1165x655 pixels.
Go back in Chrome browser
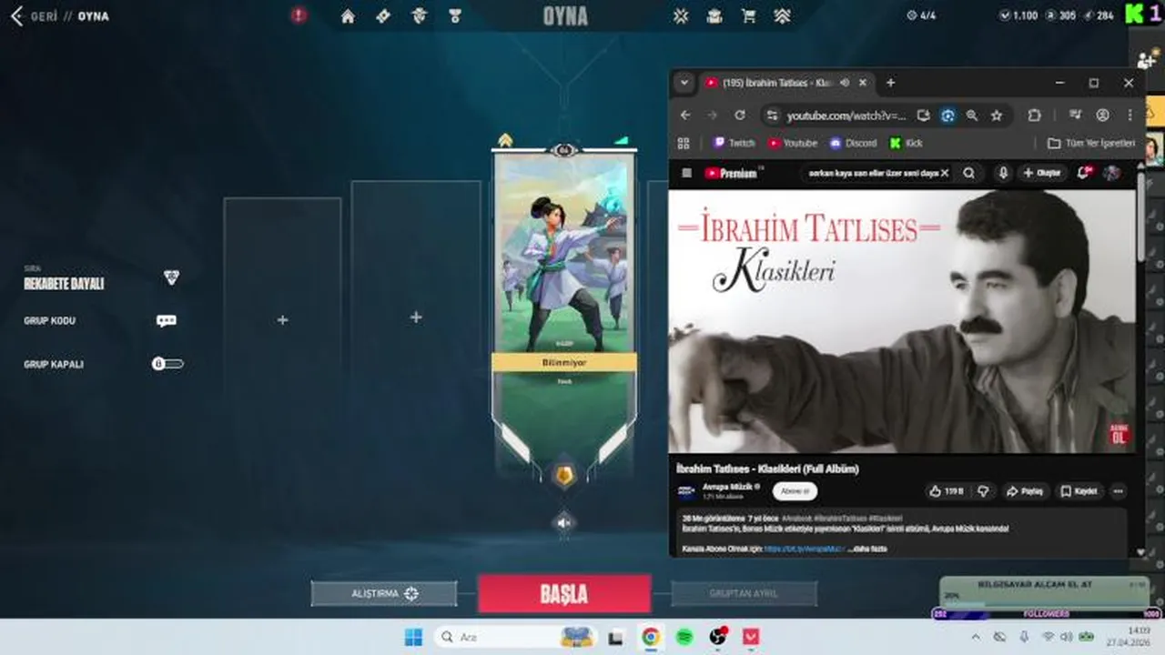[x=685, y=116]
